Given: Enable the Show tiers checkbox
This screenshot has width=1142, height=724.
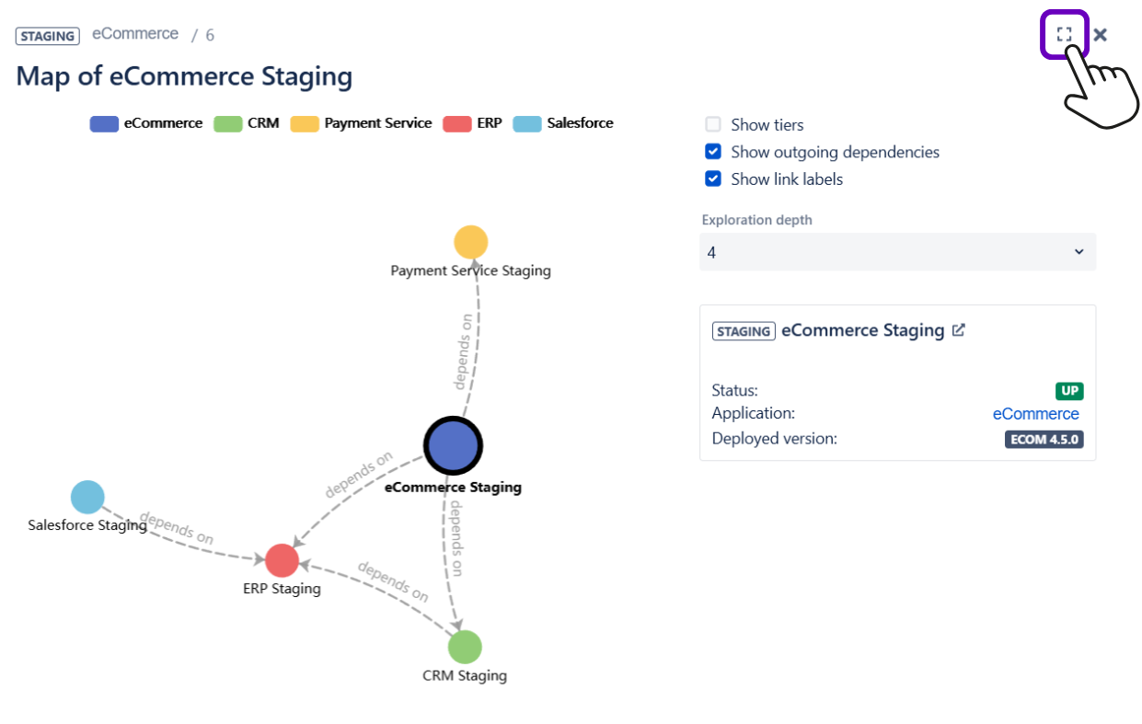Looking at the screenshot, I should (x=713, y=124).
